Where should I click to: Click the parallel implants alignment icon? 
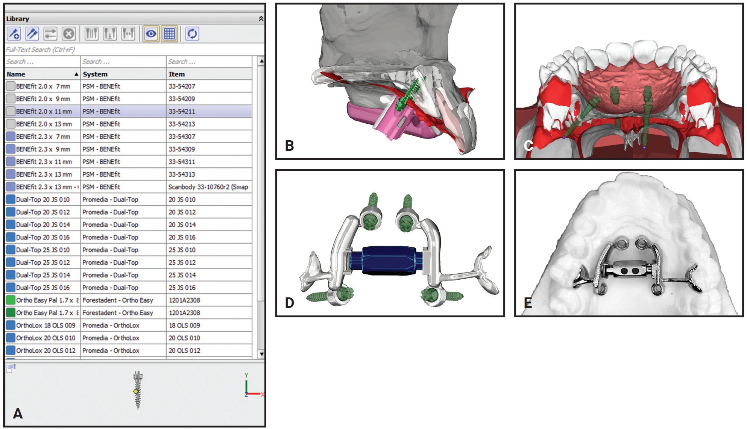[x=91, y=34]
